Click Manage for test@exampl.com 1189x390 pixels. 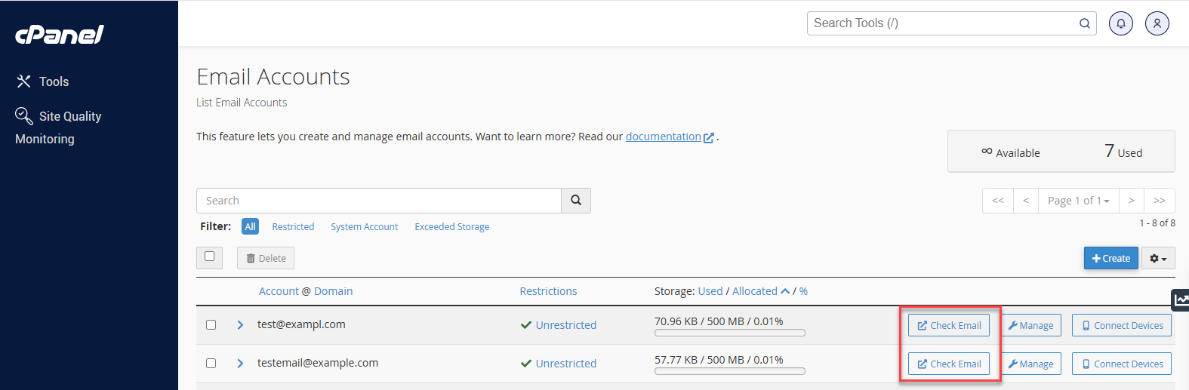coord(1030,325)
